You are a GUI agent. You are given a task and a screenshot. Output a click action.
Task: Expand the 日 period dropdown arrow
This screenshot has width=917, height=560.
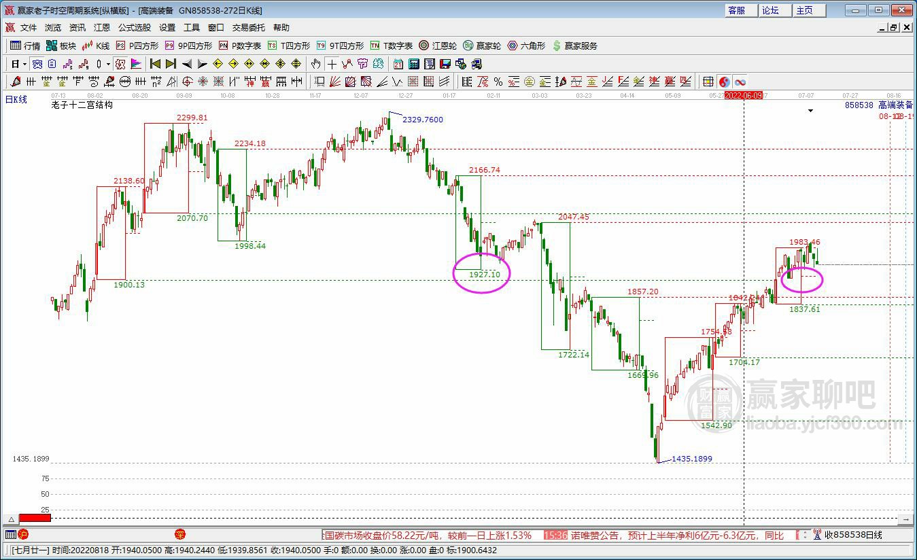(25, 64)
